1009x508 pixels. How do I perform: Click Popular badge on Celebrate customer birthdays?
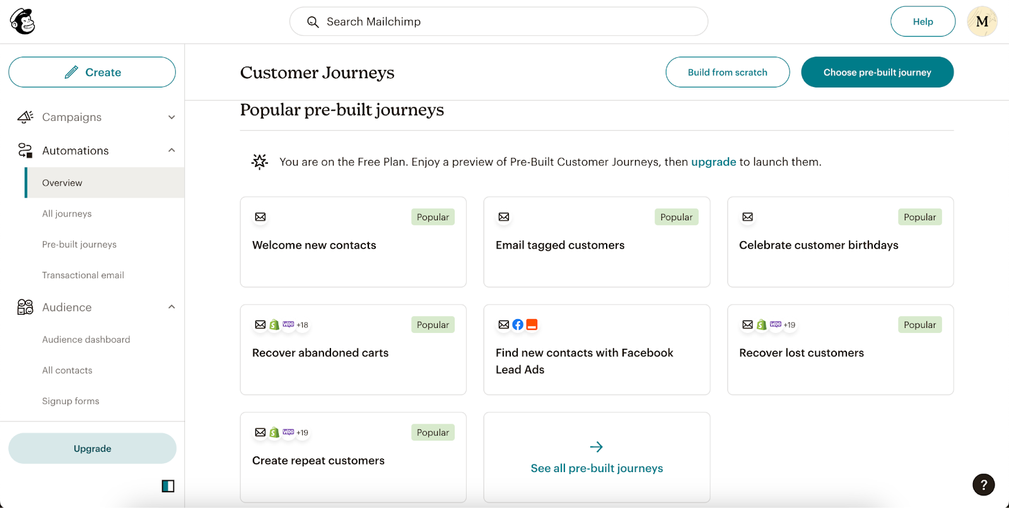(x=919, y=217)
